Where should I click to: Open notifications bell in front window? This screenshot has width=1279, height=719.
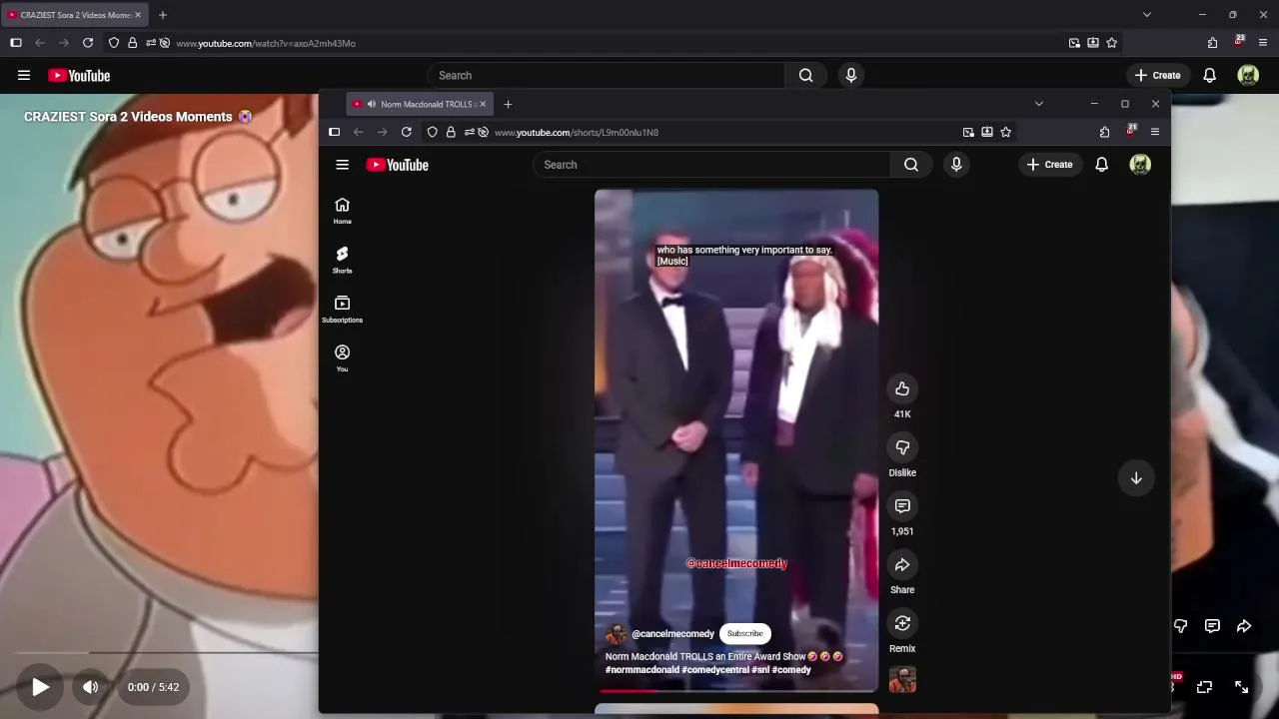1101,165
